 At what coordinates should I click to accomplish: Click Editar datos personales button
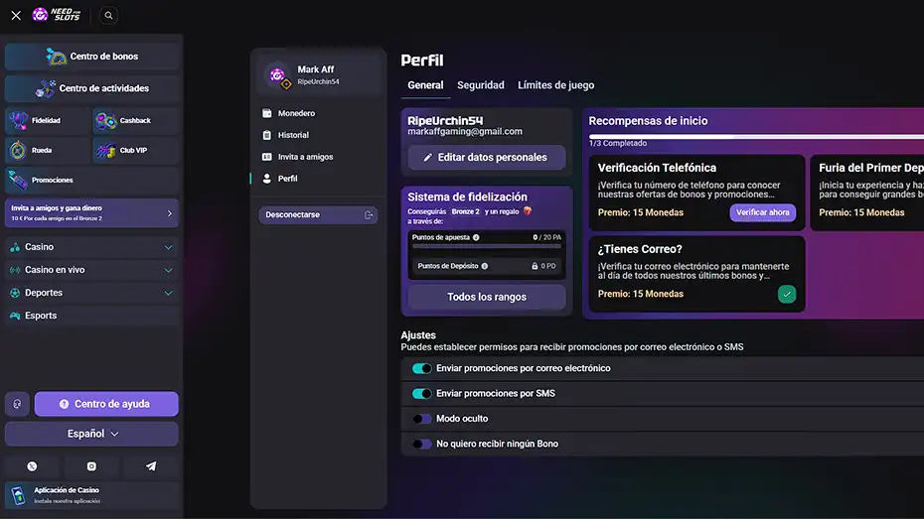pos(486,157)
